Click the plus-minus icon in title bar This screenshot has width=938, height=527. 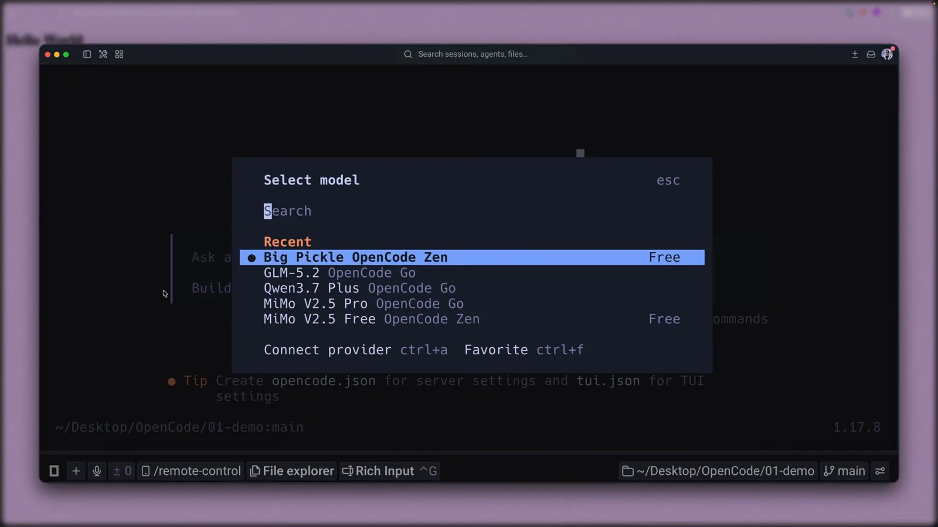[855, 54]
